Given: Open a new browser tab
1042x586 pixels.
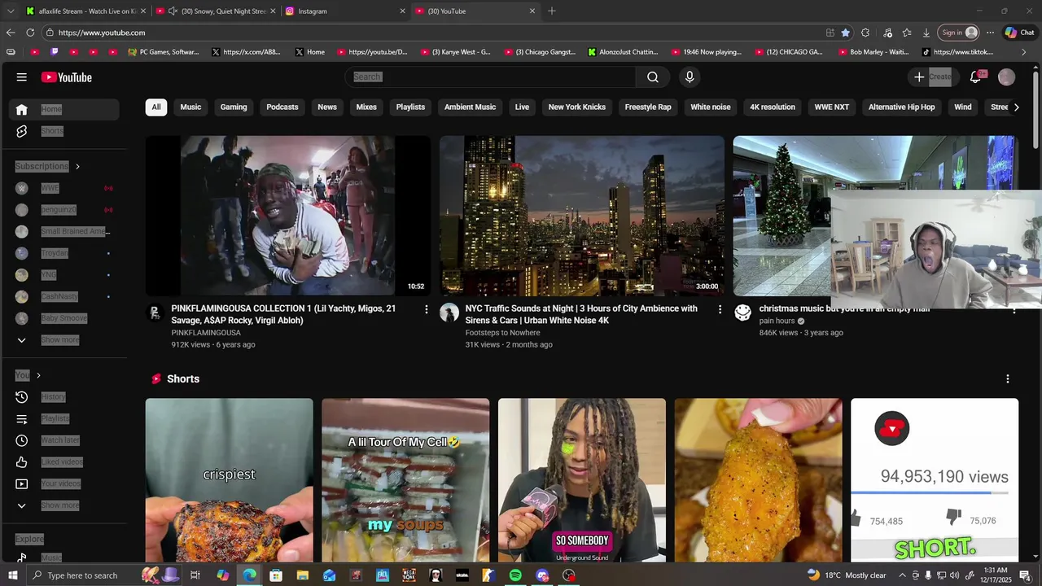Looking at the screenshot, I should coord(552,11).
